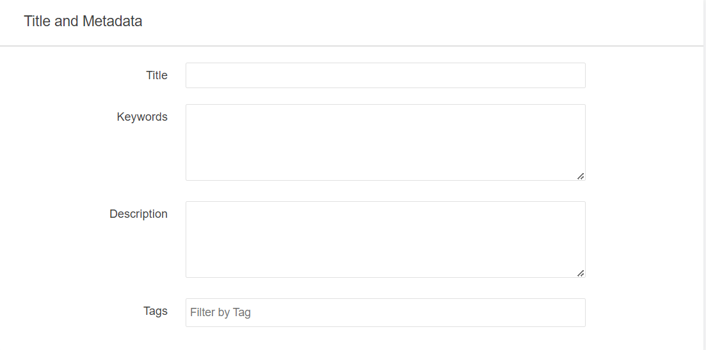Screen dimensions: 706x350
Task: Click the Description field label
Action: click(x=138, y=214)
